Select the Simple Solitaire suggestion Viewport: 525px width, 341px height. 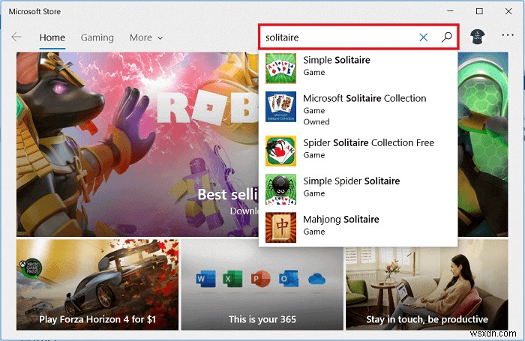358,68
